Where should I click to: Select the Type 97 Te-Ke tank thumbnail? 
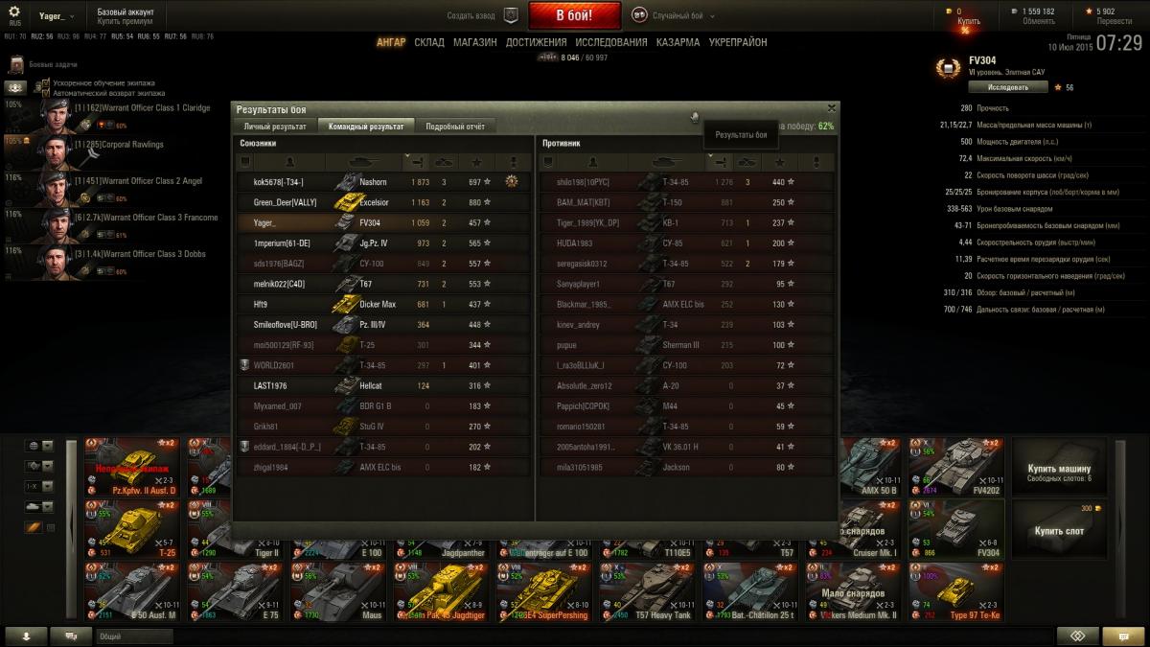click(x=957, y=591)
